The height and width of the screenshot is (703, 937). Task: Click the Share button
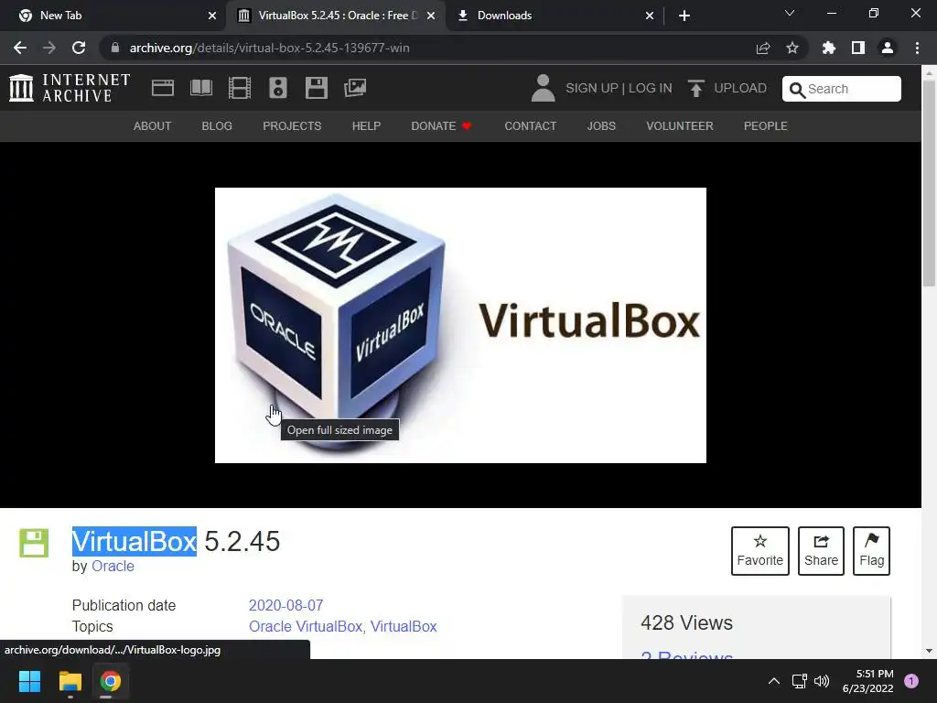point(821,550)
